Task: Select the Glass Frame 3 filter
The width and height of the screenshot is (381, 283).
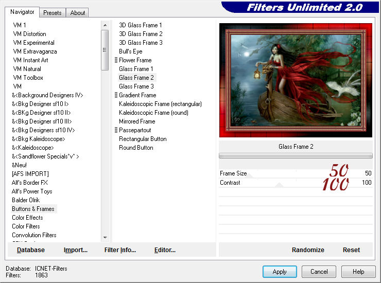Action: pos(136,86)
